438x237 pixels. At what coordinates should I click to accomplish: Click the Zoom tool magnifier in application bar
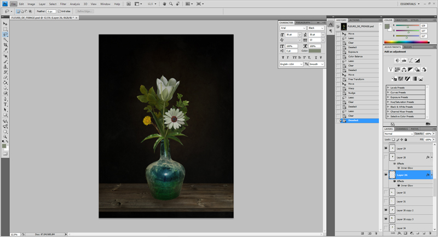pyautogui.click(x=172, y=4)
